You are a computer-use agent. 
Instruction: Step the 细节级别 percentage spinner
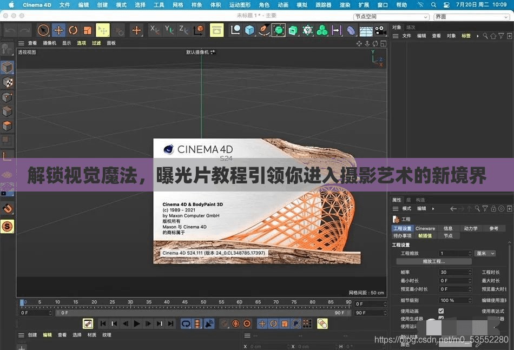click(470, 300)
